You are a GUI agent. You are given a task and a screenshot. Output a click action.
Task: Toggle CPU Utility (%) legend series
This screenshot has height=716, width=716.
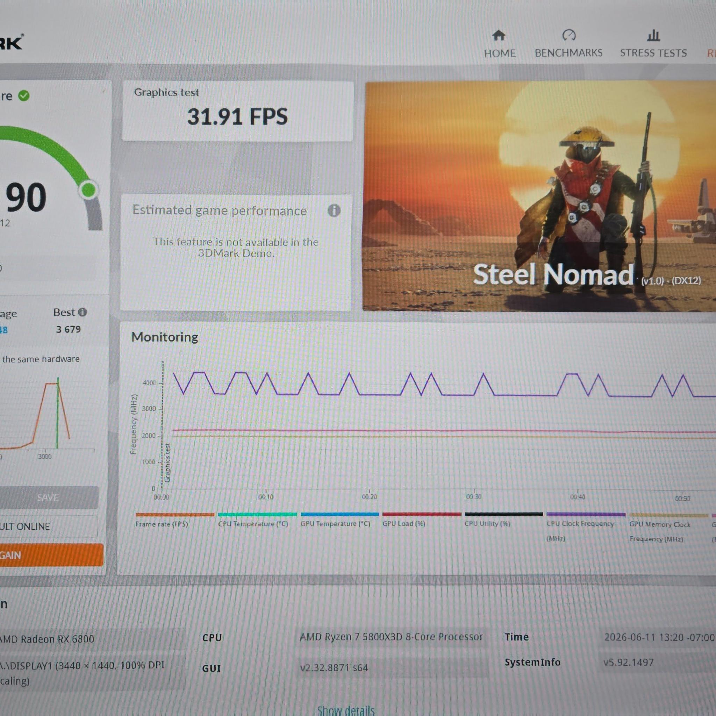pos(504,519)
